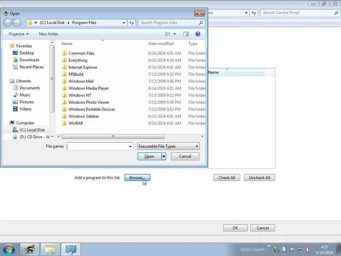Select the WinRAR folder icon
341x256 pixels.
click(64, 123)
